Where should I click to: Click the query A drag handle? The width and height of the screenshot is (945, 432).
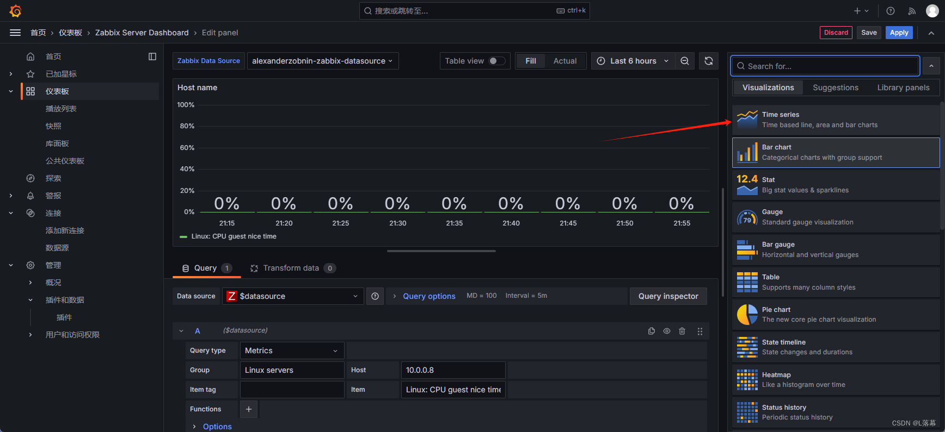(x=700, y=331)
